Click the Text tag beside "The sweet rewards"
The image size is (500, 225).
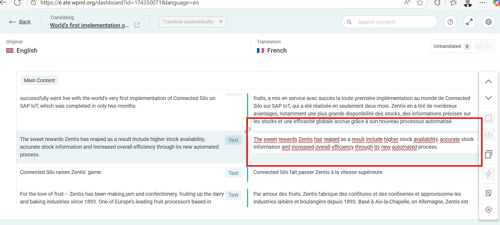233,140
